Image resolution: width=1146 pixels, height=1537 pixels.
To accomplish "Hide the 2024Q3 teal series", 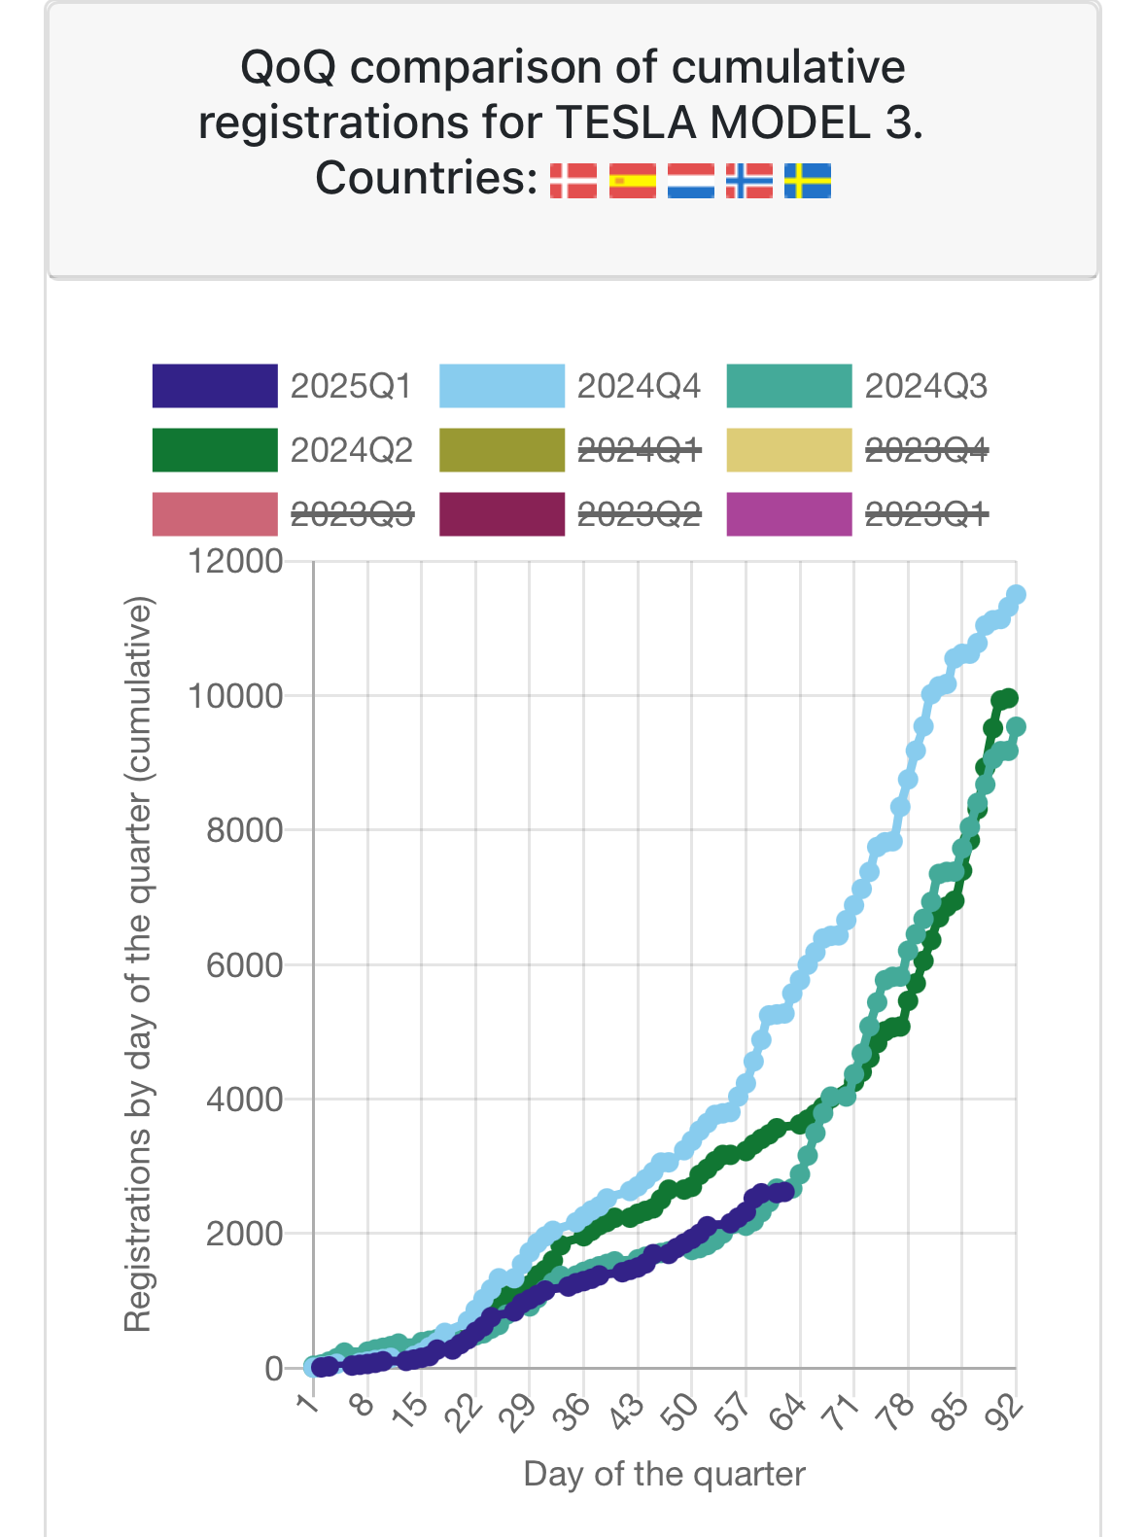I will [x=926, y=387].
